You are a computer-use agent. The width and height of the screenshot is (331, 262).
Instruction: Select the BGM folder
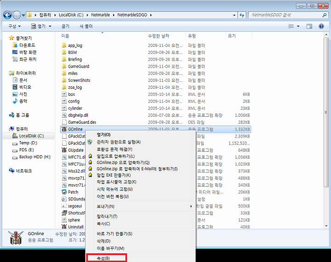pyautogui.click(x=72, y=52)
